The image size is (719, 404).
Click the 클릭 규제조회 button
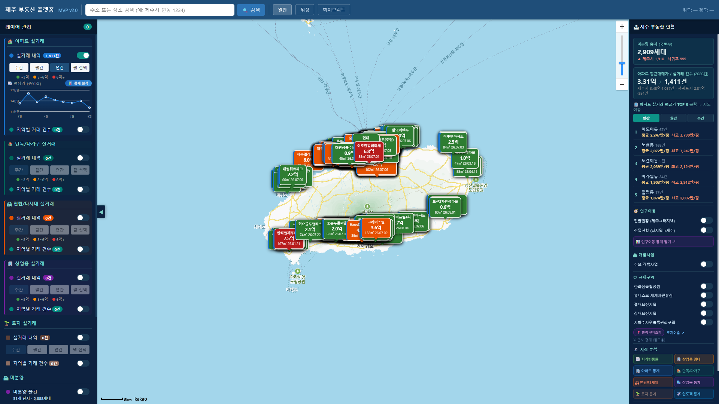[x=649, y=333]
